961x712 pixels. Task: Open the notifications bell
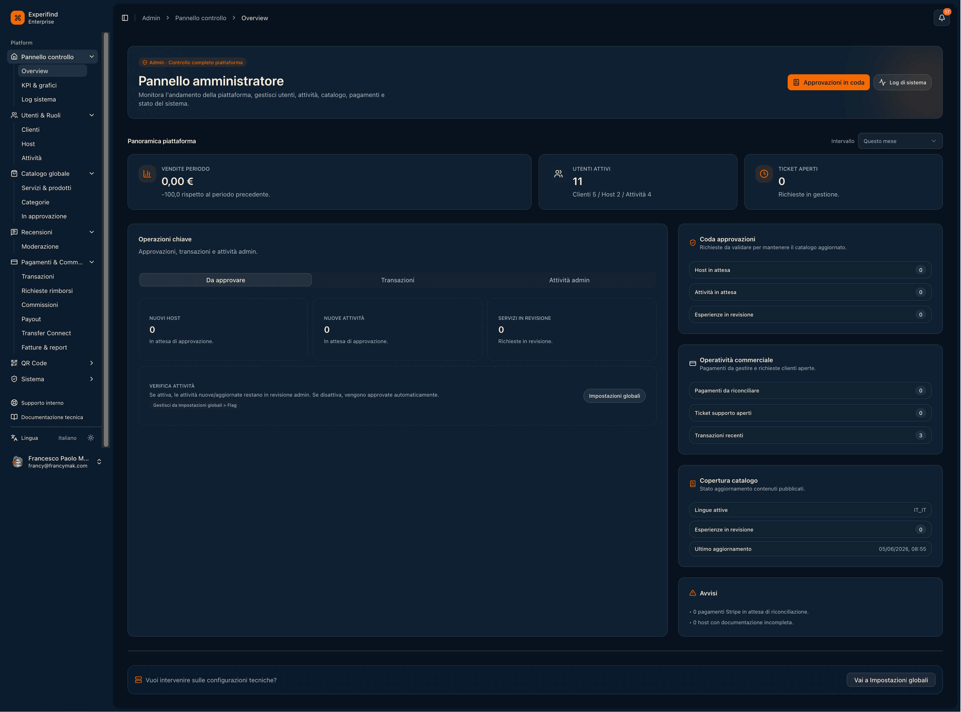tap(942, 18)
